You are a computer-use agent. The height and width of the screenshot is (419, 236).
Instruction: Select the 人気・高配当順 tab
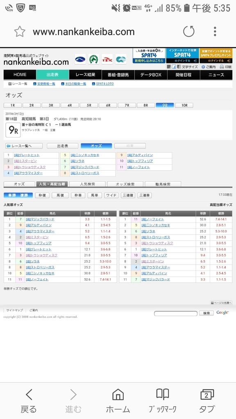[x=52, y=184]
